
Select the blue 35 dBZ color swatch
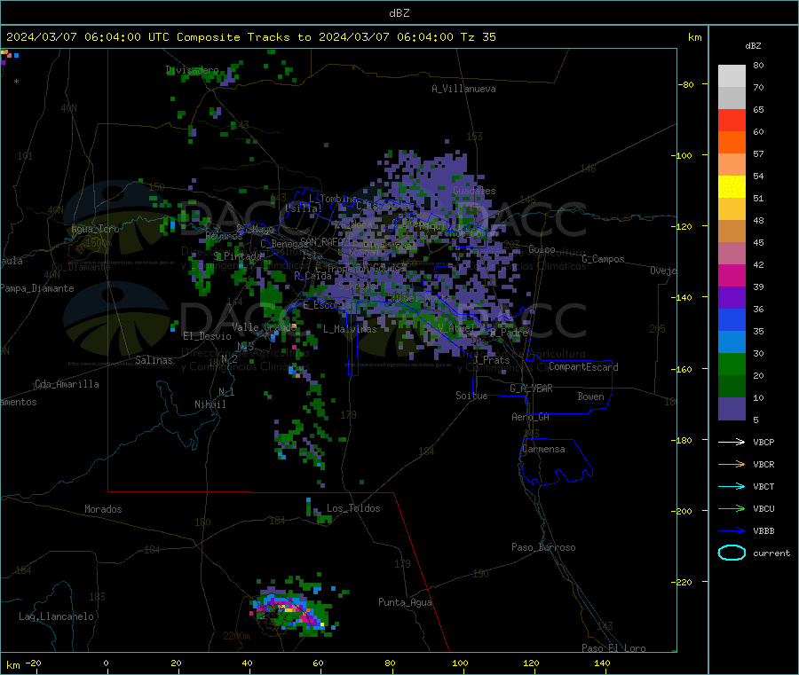coord(732,319)
